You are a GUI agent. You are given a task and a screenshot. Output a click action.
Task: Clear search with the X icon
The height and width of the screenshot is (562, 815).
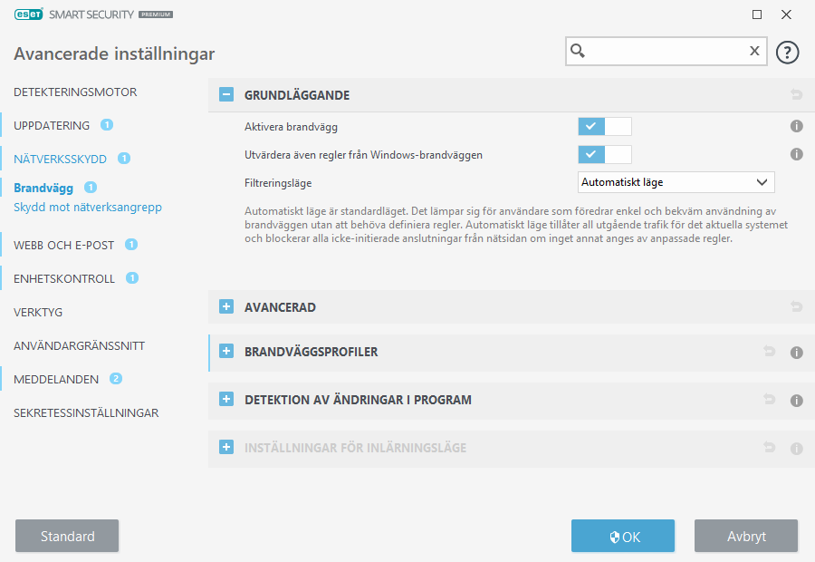[754, 51]
